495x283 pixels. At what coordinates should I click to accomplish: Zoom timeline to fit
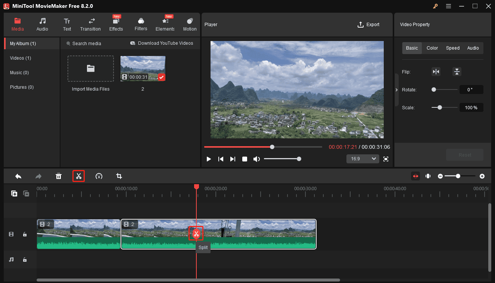[428, 176]
